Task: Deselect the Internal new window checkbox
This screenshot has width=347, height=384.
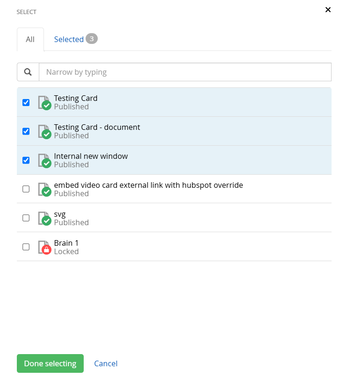Action: [26, 160]
